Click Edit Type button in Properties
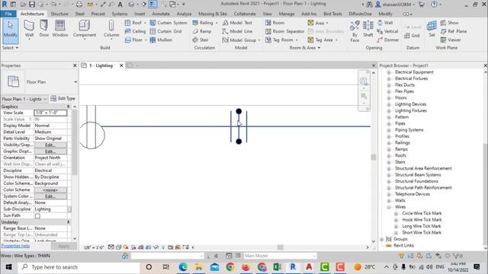This screenshot has height=274, width=488. pyautogui.click(x=63, y=98)
